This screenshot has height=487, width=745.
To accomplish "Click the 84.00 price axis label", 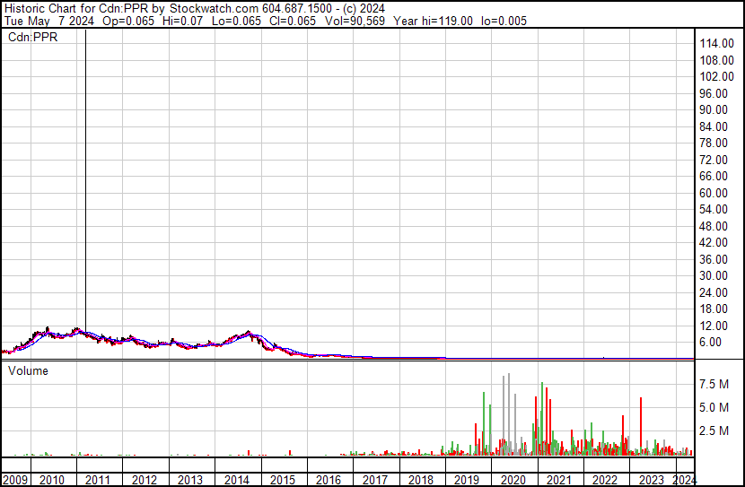I will 714,126.
